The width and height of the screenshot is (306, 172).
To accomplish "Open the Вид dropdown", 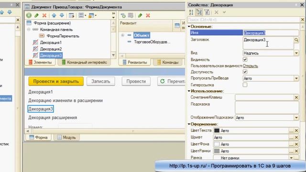I will pos(296,53).
